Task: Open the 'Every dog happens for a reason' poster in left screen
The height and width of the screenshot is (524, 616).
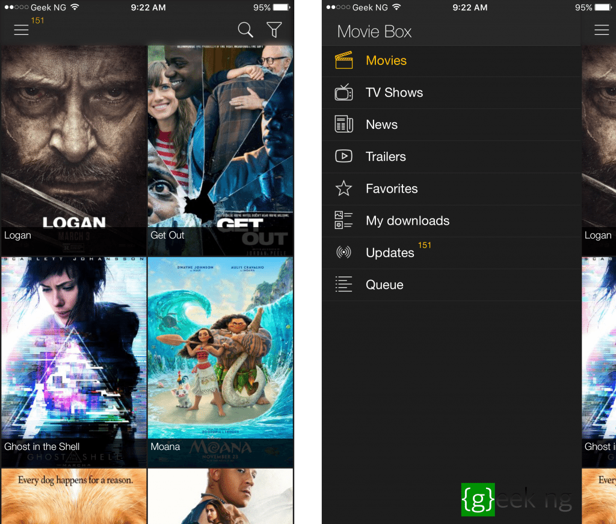Action: click(74, 496)
